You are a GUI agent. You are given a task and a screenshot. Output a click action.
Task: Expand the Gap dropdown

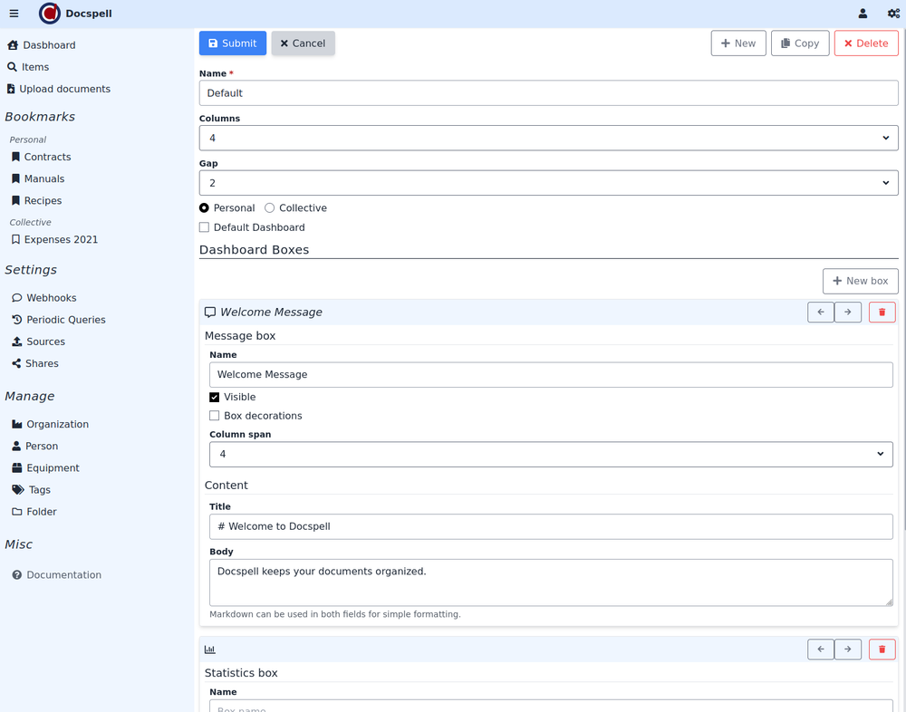point(548,183)
